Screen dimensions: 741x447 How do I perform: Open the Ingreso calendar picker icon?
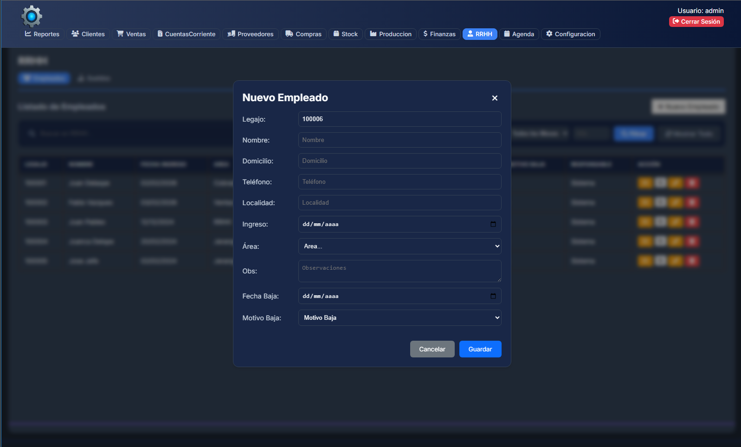(x=493, y=224)
